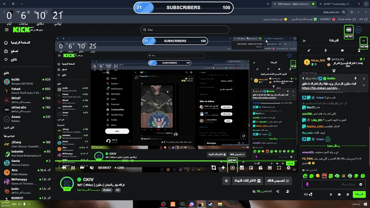Open the profile avatar in Kick header
The image size is (370, 208).
(358, 30)
